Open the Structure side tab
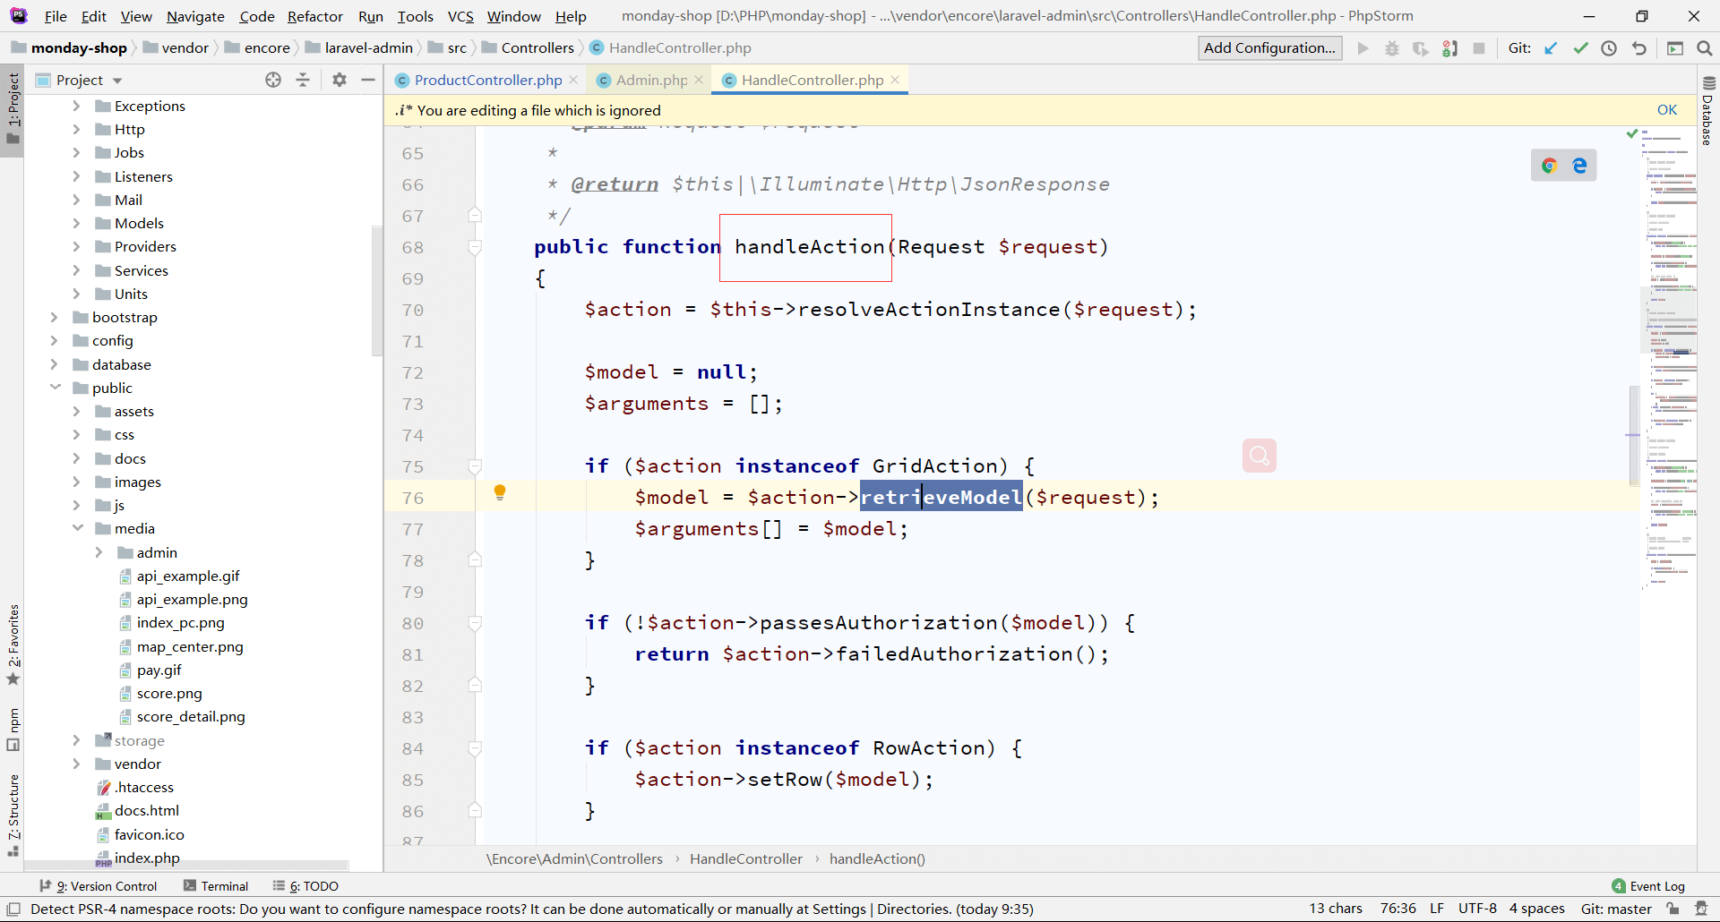 [13, 815]
